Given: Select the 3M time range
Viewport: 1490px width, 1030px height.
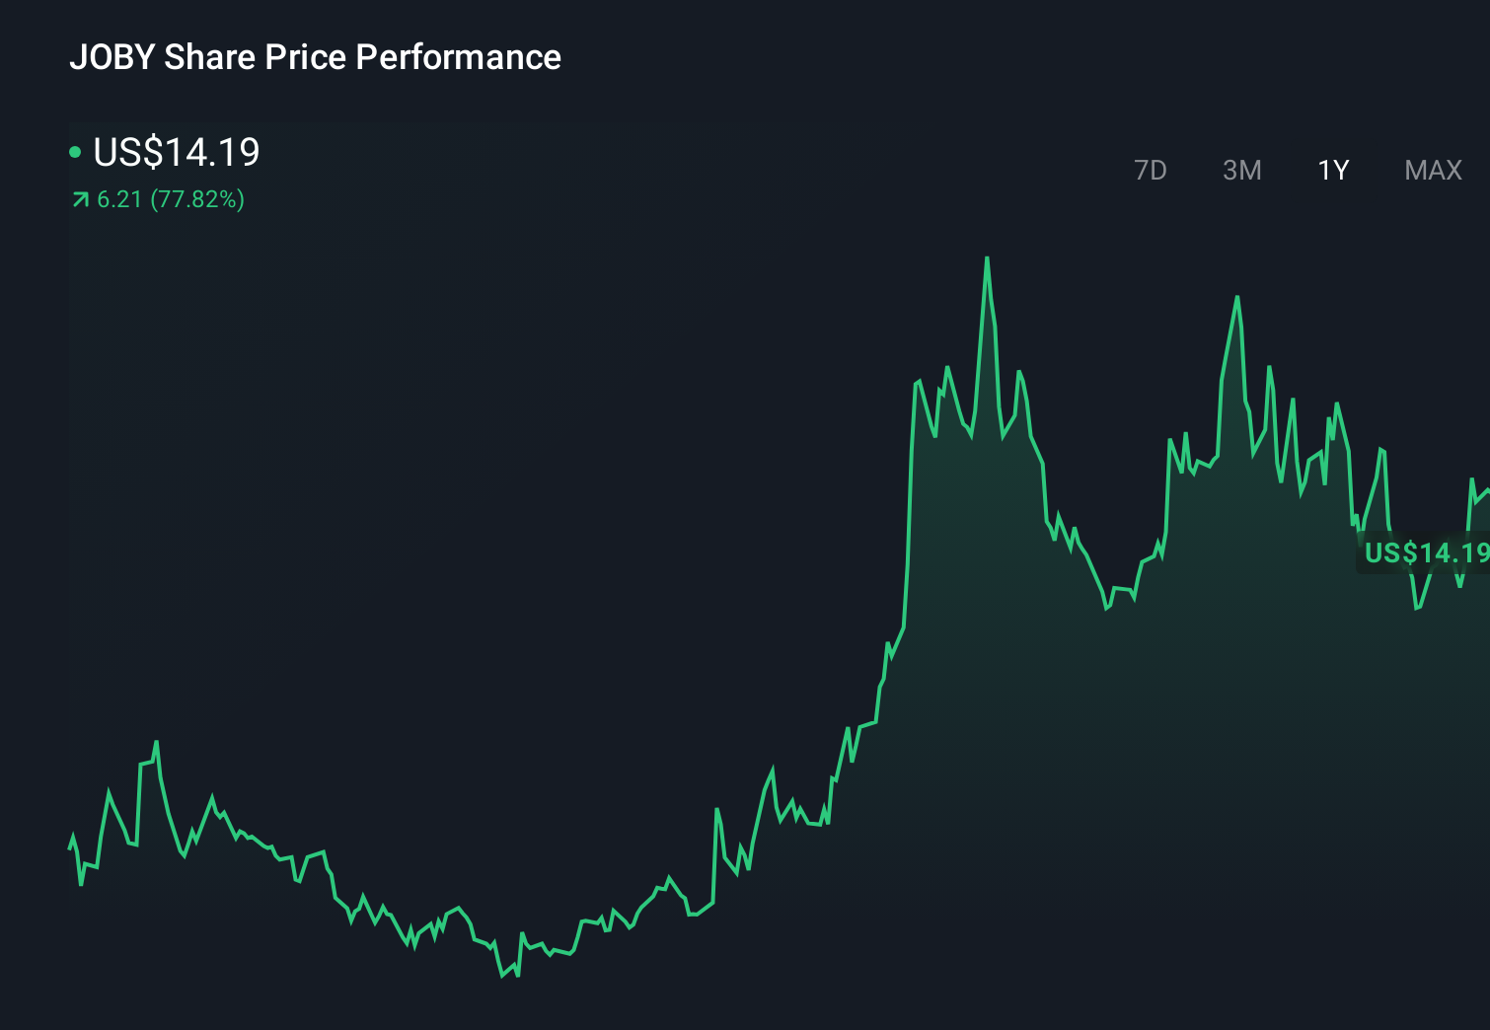Looking at the screenshot, I should (1242, 170).
